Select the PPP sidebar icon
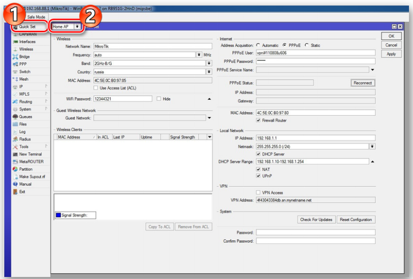This screenshot has width=413, height=279. tap(15, 64)
